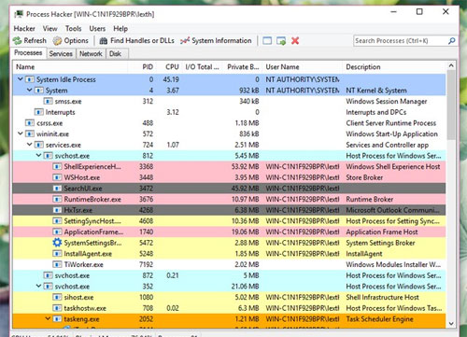Sort by the Name column header
467x337 pixels.
tap(70, 67)
